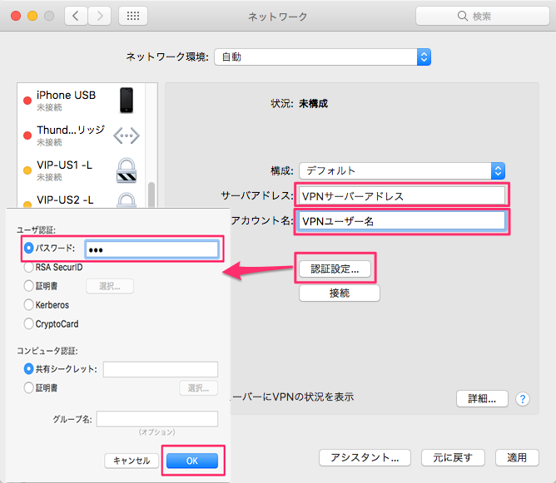Open the help question mark button
The height and width of the screenshot is (483, 556).
tap(523, 399)
